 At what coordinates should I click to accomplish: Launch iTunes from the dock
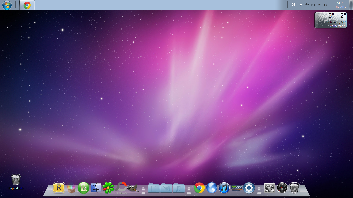(224, 188)
